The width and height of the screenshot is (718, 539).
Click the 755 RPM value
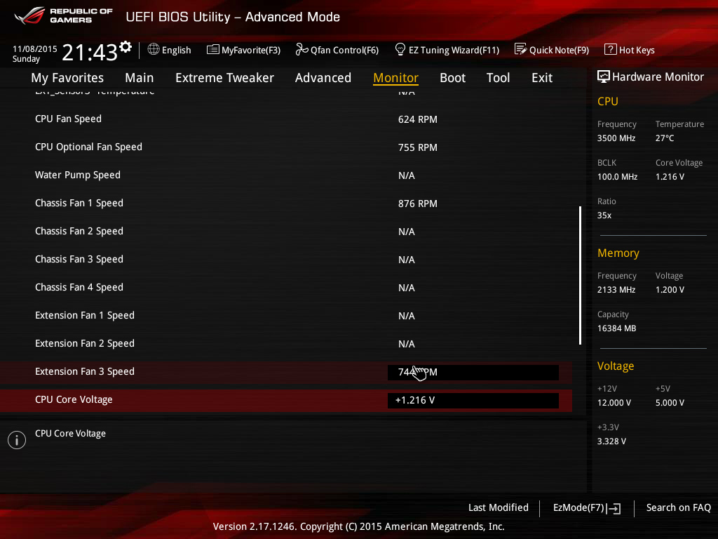coord(418,147)
